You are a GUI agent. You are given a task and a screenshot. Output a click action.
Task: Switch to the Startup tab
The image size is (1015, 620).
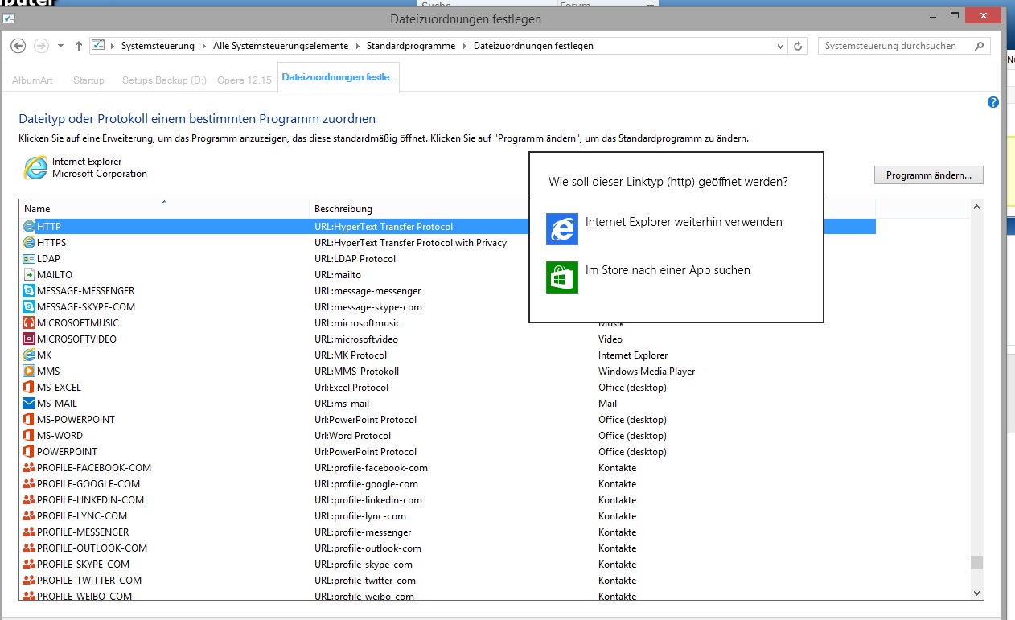pos(88,80)
